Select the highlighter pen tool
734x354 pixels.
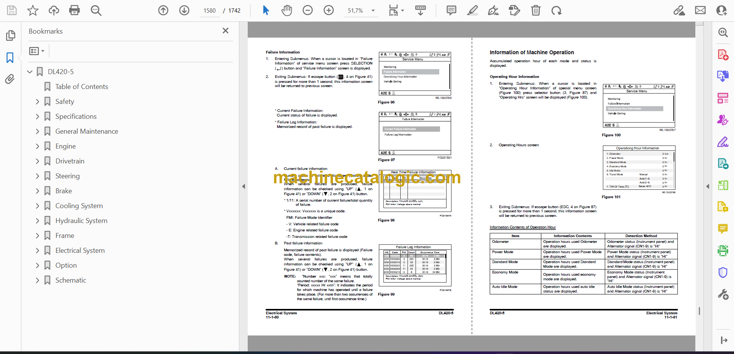click(x=473, y=10)
